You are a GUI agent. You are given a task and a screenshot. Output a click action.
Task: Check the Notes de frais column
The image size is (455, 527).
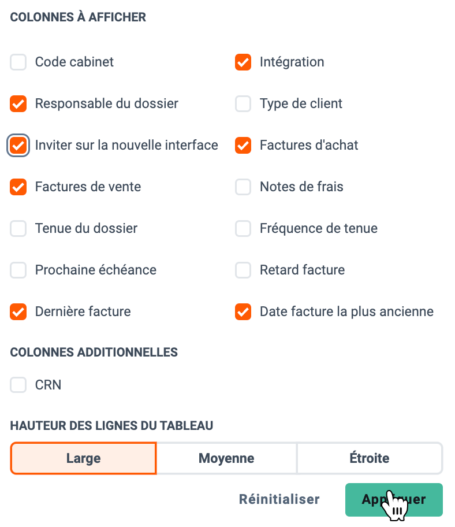coord(243,187)
